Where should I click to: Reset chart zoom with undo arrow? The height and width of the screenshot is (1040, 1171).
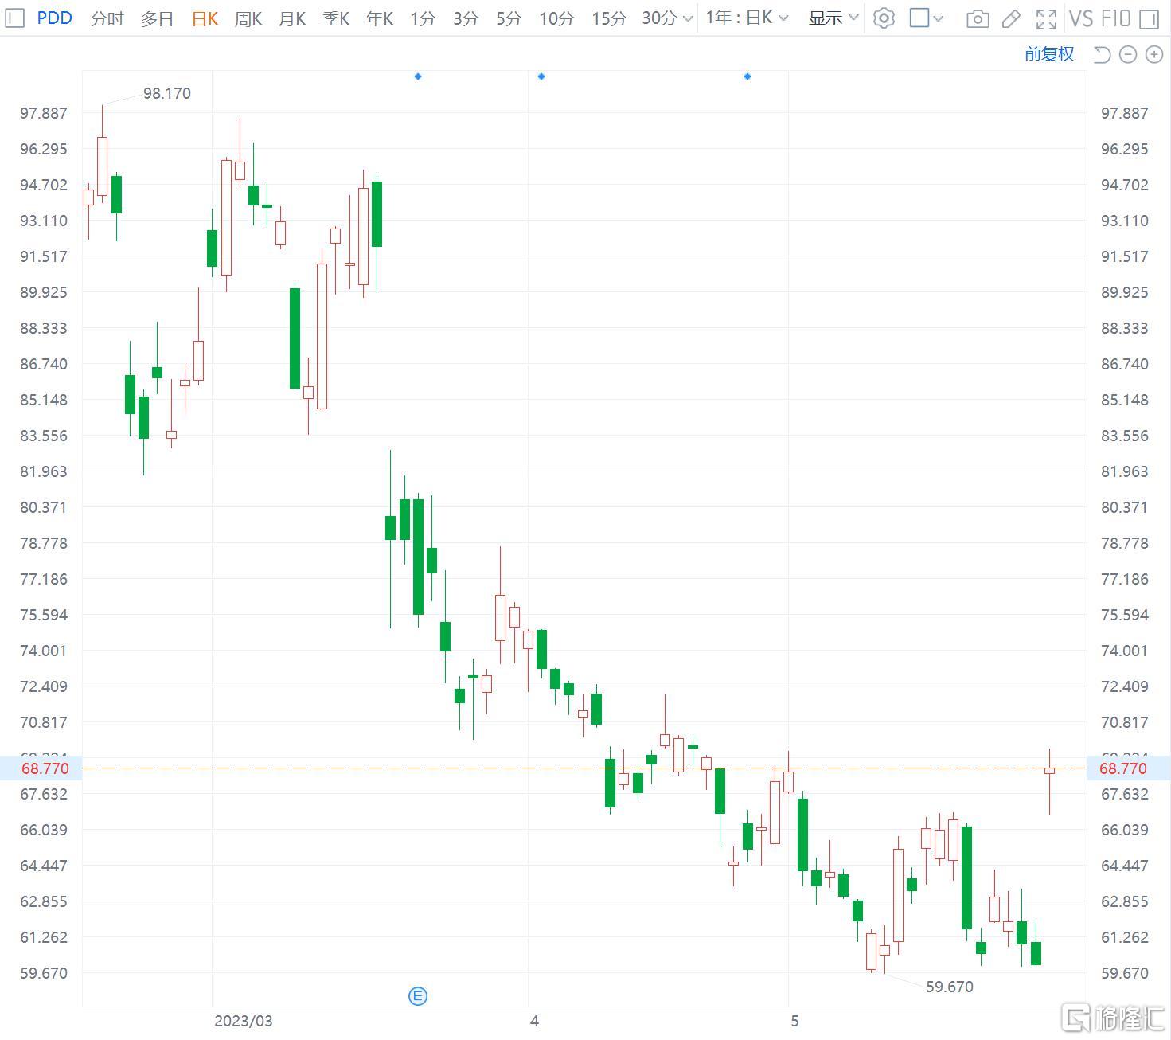tap(1103, 54)
